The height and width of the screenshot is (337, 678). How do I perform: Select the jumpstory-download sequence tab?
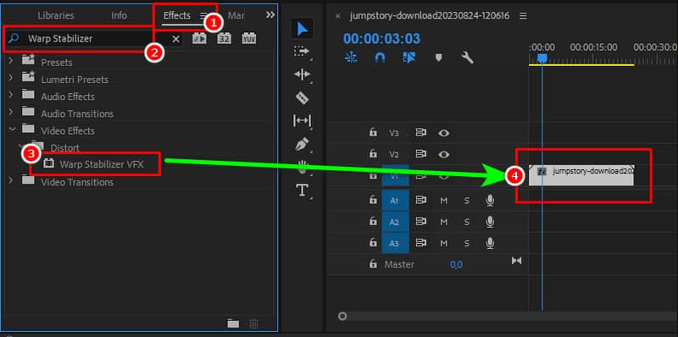point(430,16)
